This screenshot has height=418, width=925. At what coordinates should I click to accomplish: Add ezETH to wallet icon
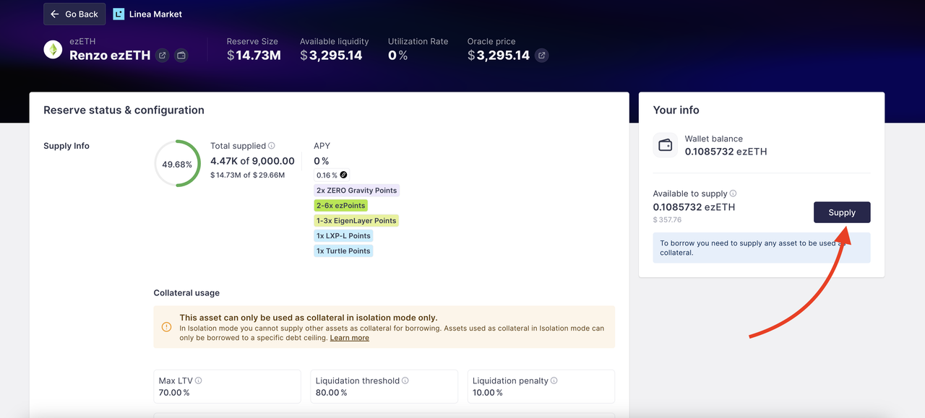coord(181,55)
